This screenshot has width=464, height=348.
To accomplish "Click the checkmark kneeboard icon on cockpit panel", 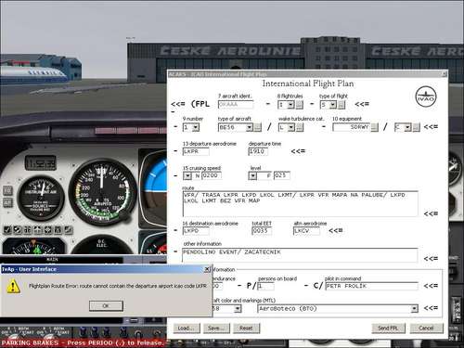I will point(7,230).
